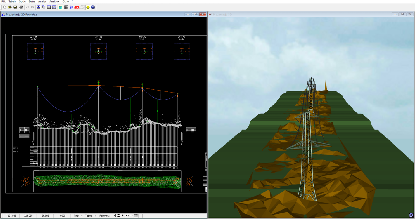Open the 2D presentation view icon
This screenshot has height=219, width=415.
pos(71,7)
